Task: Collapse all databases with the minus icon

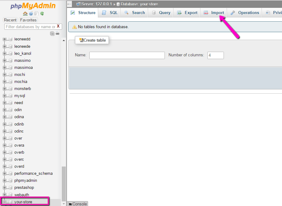Action: point(52,34)
